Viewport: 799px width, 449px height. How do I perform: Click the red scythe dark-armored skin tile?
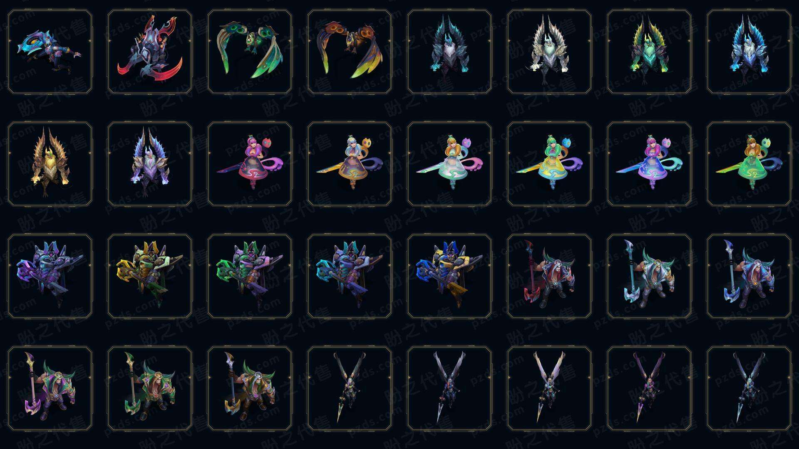(150, 52)
